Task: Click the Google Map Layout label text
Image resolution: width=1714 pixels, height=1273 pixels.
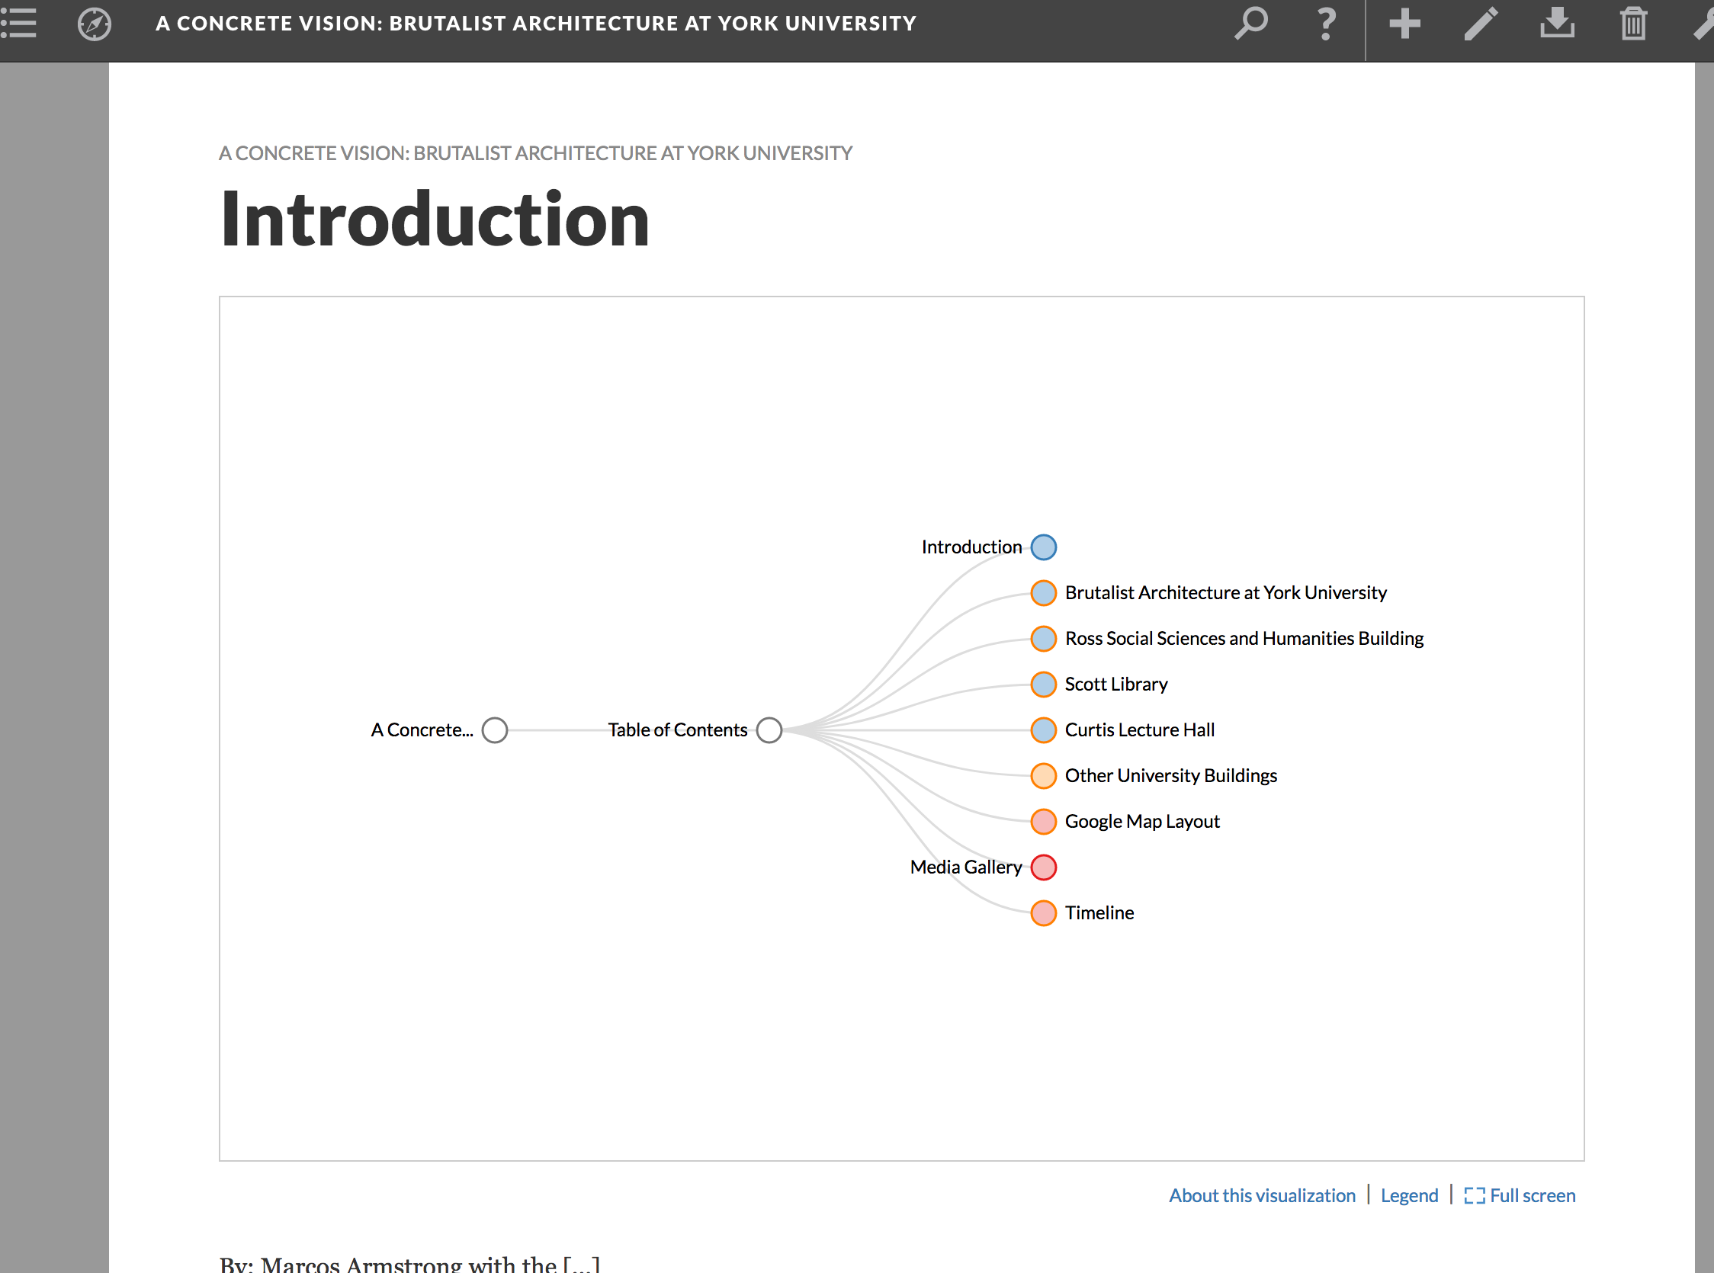Action: 1142,822
